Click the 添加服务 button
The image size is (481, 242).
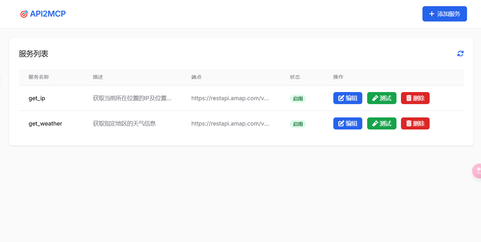(445, 14)
